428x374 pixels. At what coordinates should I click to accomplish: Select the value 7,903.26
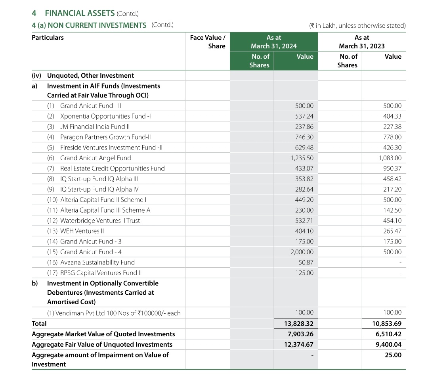[x=300, y=334]
